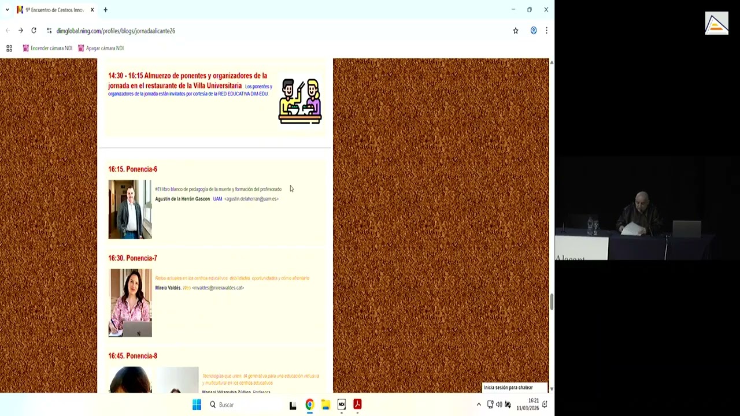The width and height of the screenshot is (740, 416).
Task: Open the clock showing 16:21 11/03/2026
Action: (x=528, y=404)
